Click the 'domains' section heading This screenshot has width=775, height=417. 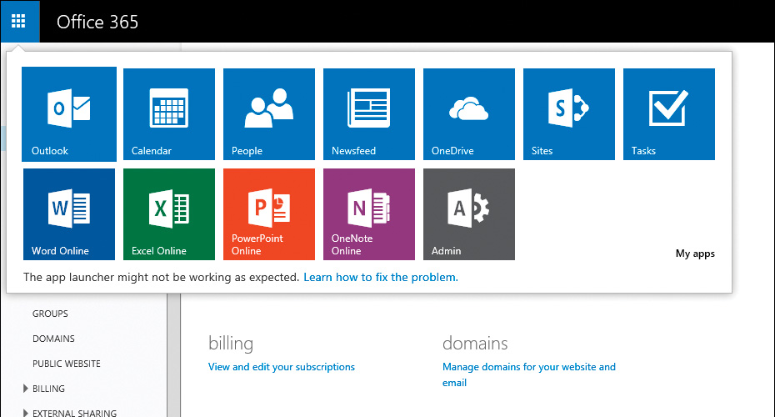(475, 344)
